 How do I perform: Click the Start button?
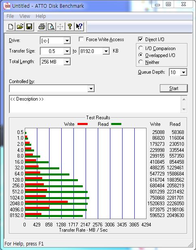tap(174, 88)
